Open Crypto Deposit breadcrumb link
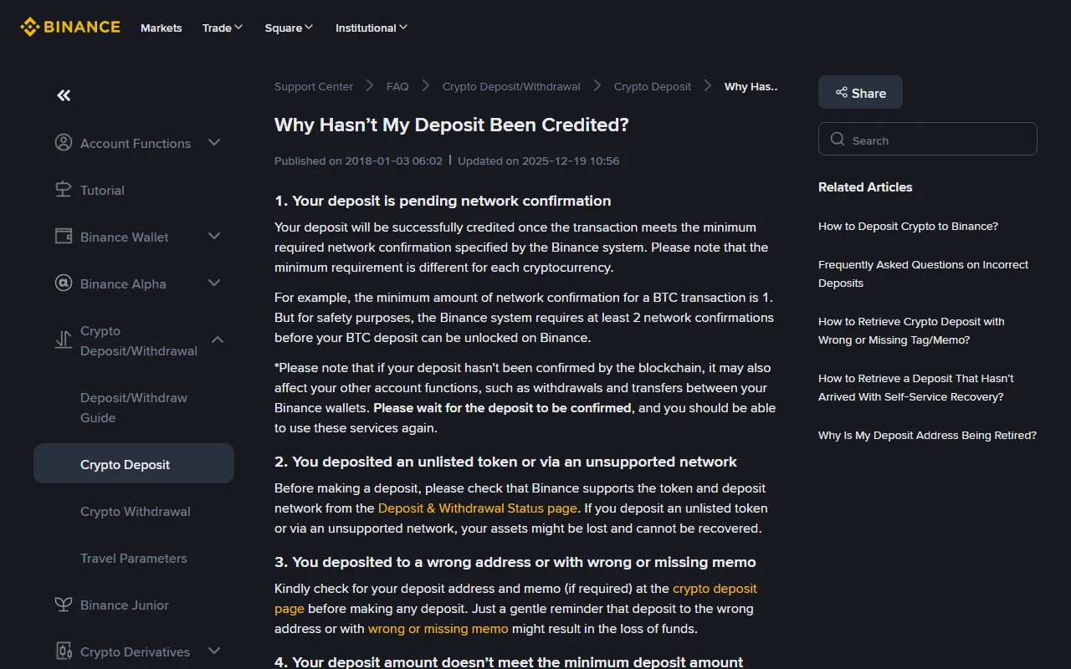This screenshot has height=669, width=1071. click(653, 86)
